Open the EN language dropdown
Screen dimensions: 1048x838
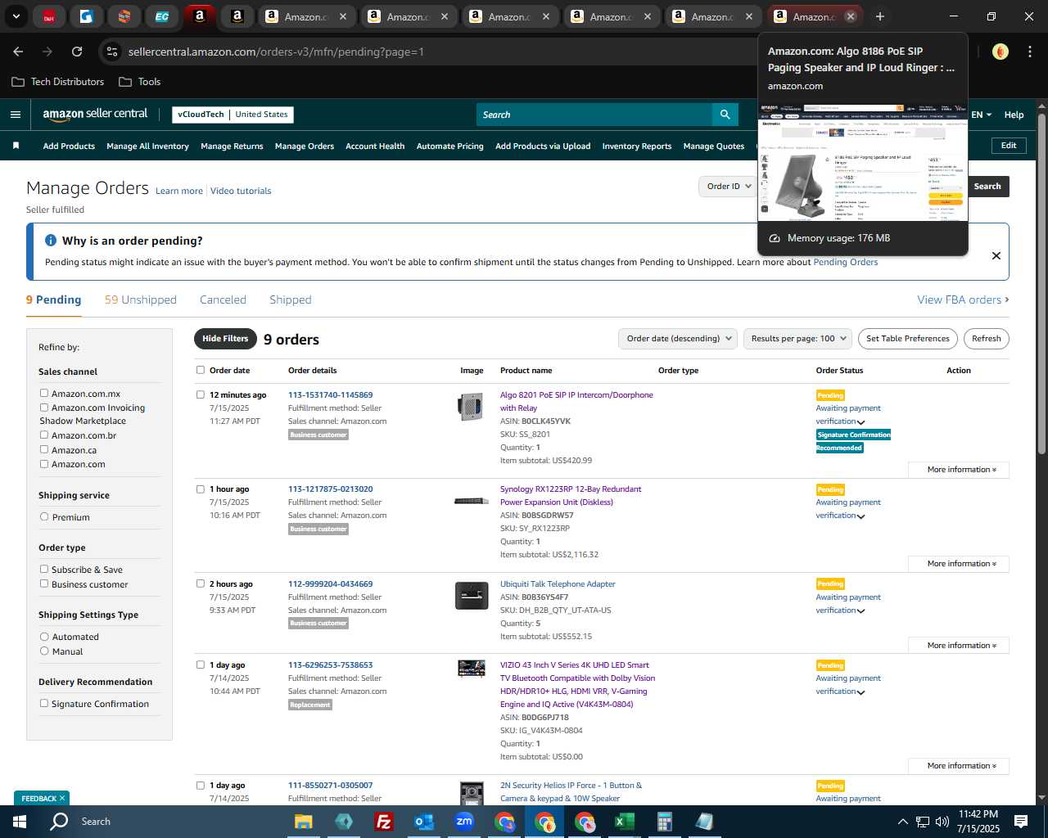coord(981,115)
